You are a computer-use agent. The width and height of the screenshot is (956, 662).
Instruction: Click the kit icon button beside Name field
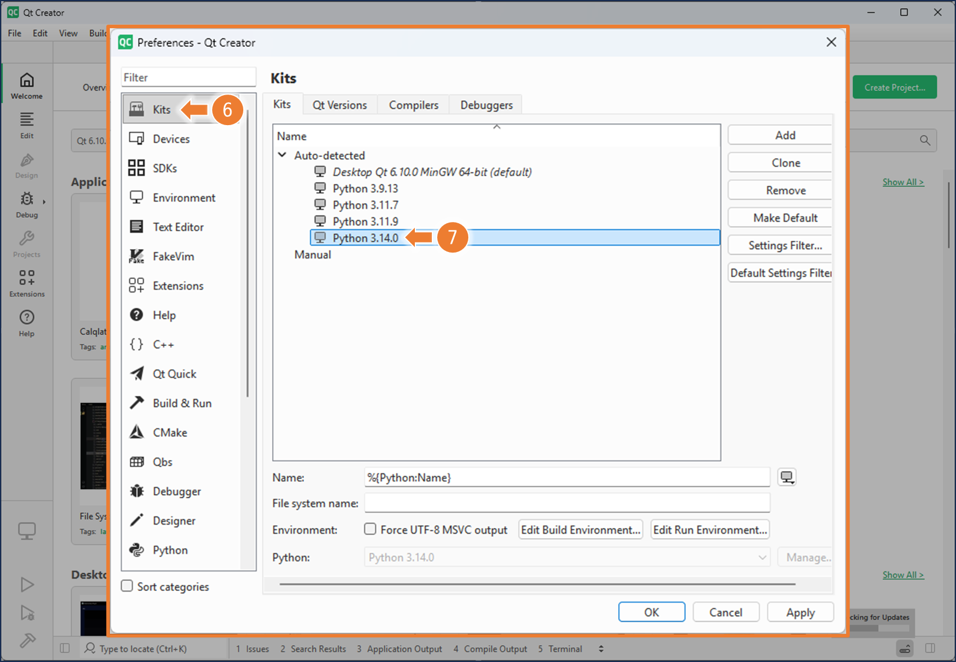click(x=787, y=477)
